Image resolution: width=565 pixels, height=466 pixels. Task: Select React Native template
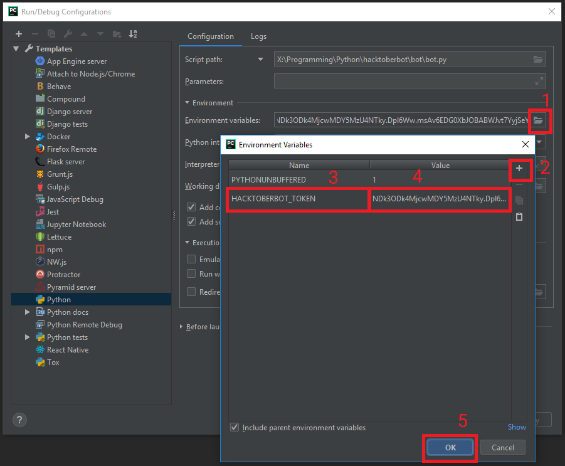[62, 350]
